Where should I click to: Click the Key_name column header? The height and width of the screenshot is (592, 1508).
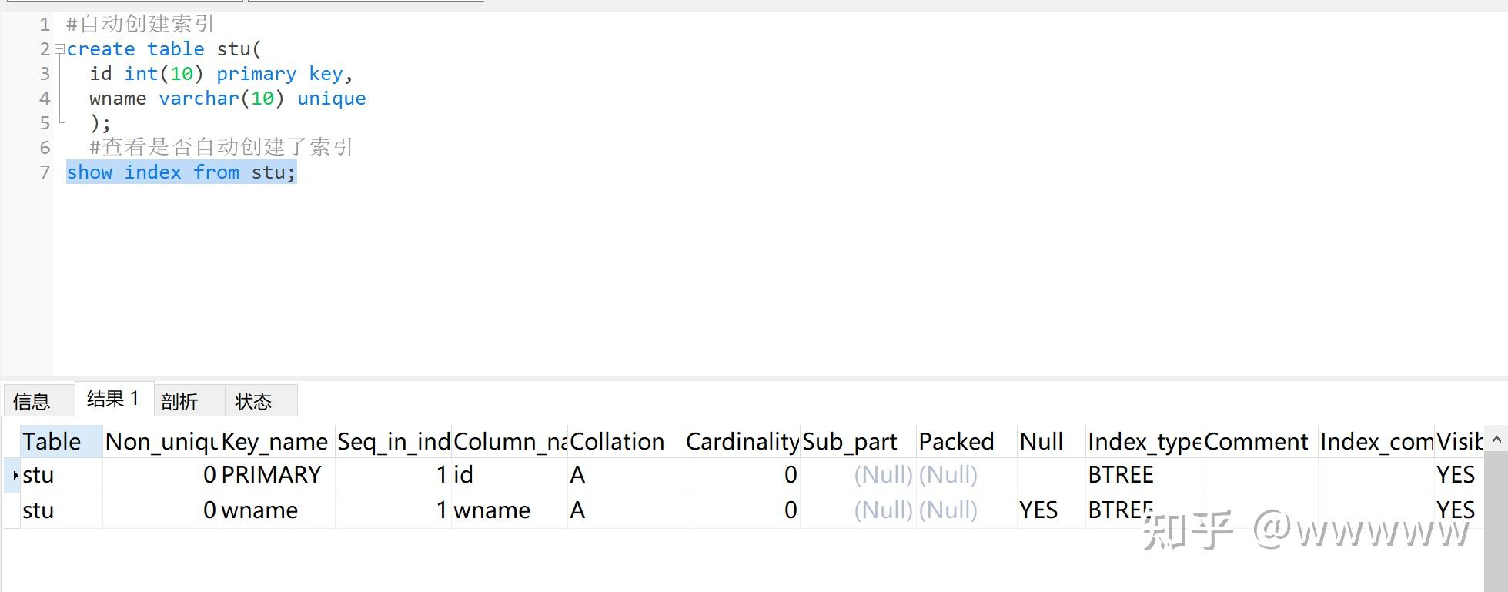[x=276, y=441]
